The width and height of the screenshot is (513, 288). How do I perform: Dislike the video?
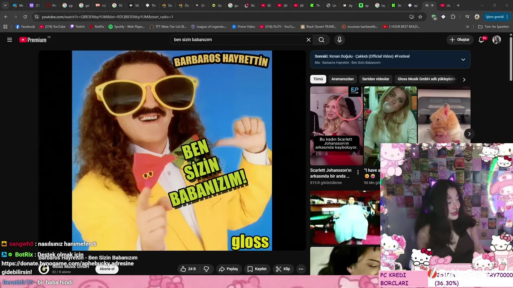click(206, 269)
